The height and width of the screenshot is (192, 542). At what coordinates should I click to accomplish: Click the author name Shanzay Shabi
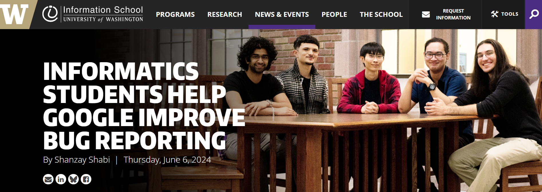pyautogui.click(x=82, y=159)
